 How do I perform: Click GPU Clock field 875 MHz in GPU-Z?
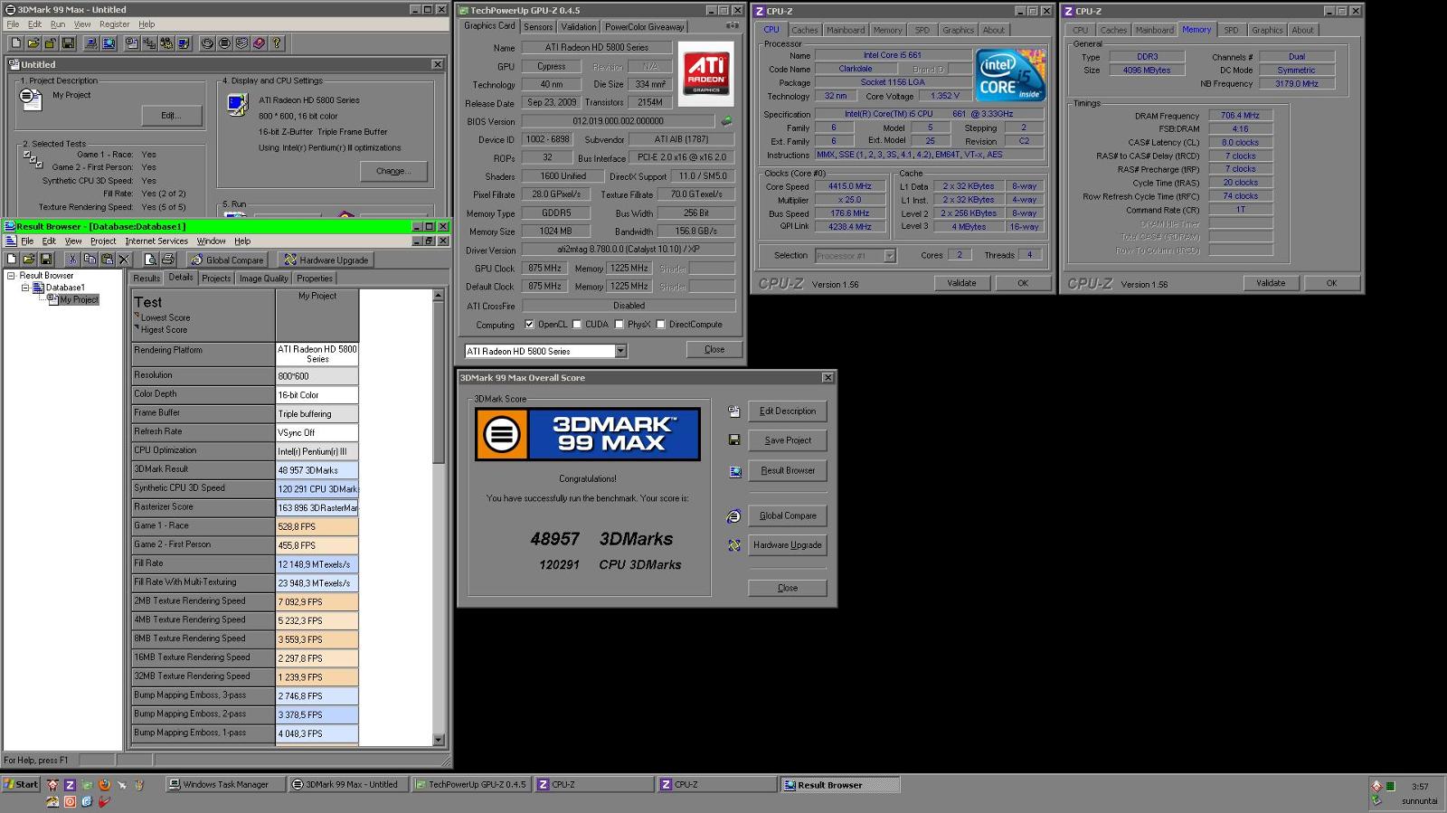click(x=544, y=269)
